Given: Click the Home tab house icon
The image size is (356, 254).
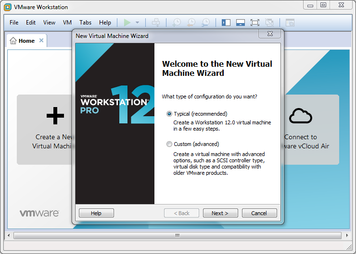Looking at the screenshot, I should [13, 40].
